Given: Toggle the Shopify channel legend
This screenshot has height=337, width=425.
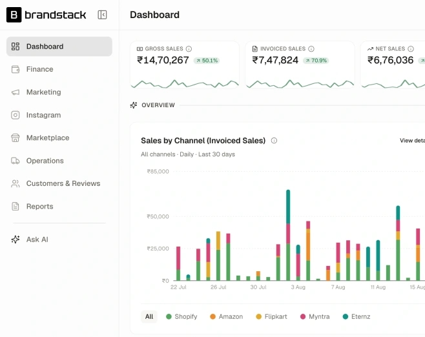Looking at the screenshot, I should pyautogui.click(x=181, y=316).
